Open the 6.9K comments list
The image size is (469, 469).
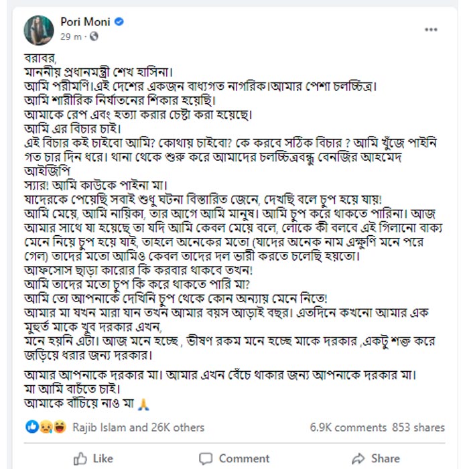pyautogui.click(x=348, y=427)
